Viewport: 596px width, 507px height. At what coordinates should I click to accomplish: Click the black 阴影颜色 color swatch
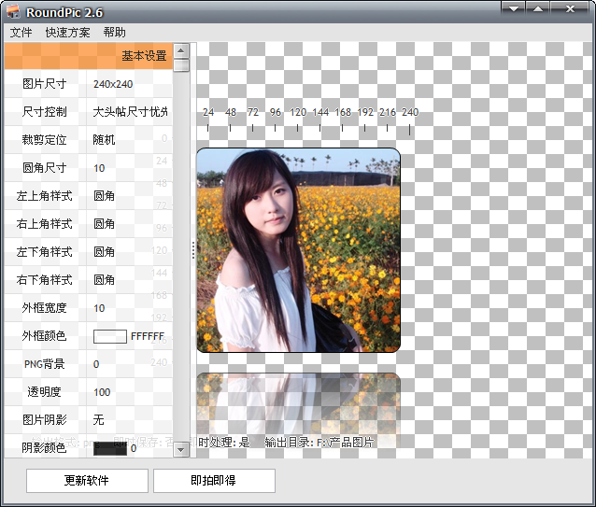110,448
